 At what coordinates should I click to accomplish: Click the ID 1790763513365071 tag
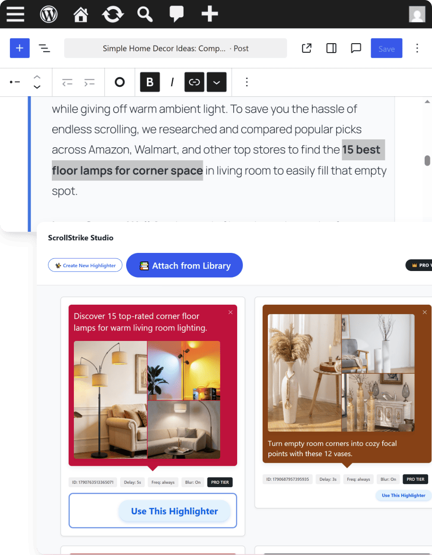tap(93, 482)
